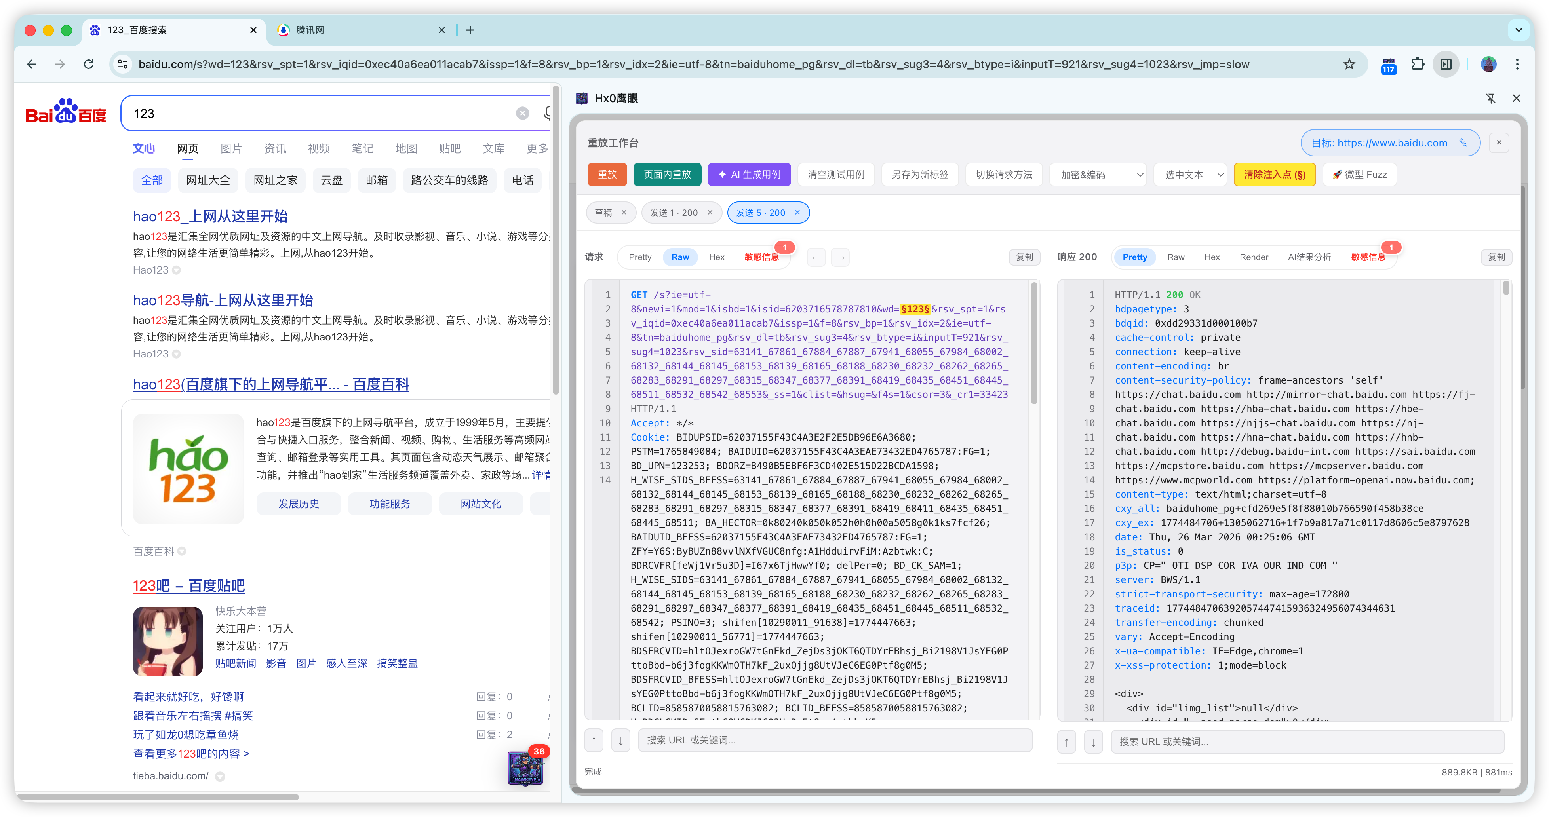The image size is (1549, 817).
Task: Open the 选中文本 dropdown
Action: 1190,174
